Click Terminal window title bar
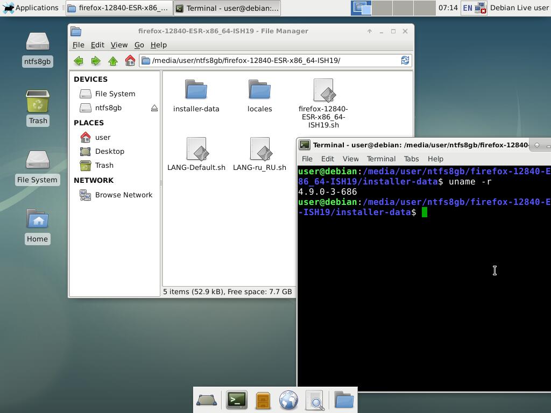Screen dimensions: 551x413 tap(420, 145)
